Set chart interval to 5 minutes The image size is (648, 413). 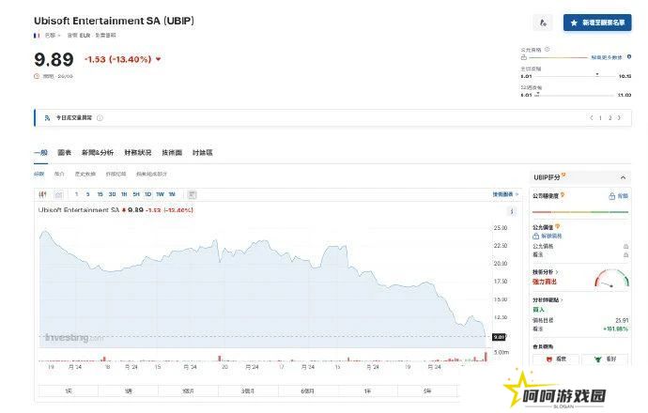click(87, 194)
